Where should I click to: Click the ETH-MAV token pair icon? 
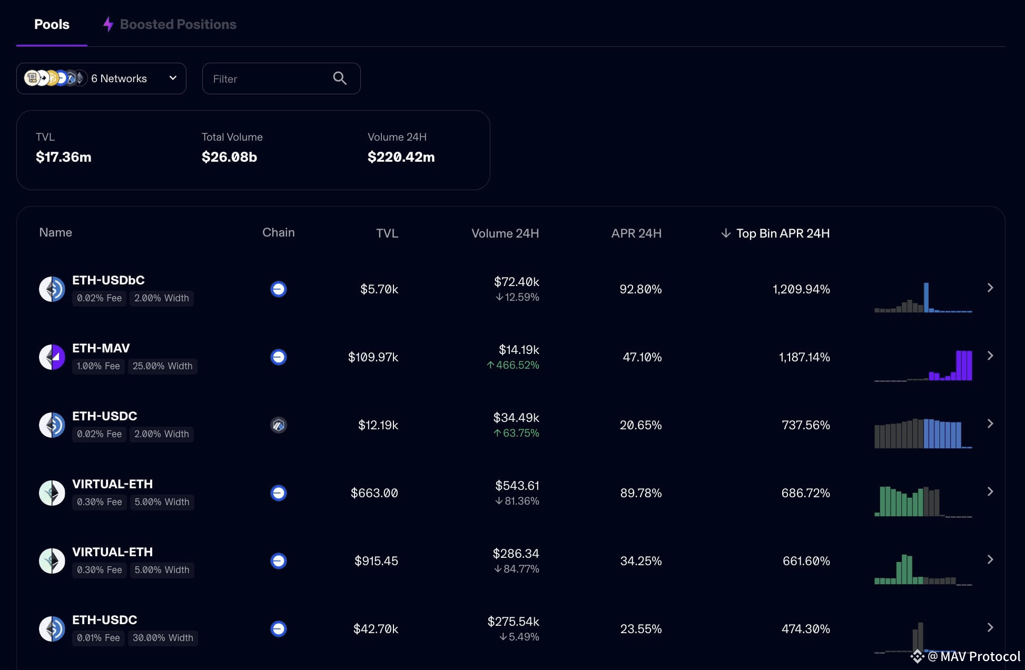[52, 357]
